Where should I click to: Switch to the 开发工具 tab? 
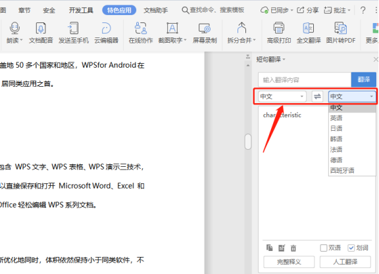tap(81, 11)
